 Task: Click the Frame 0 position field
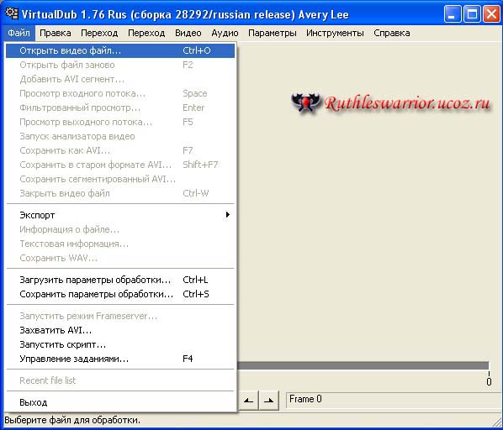point(394,400)
